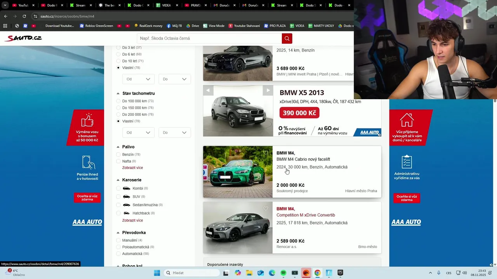This screenshot has height=279, width=497.
Task: Switch to the PRAVDA YouTube tab
Action: [195, 5]
